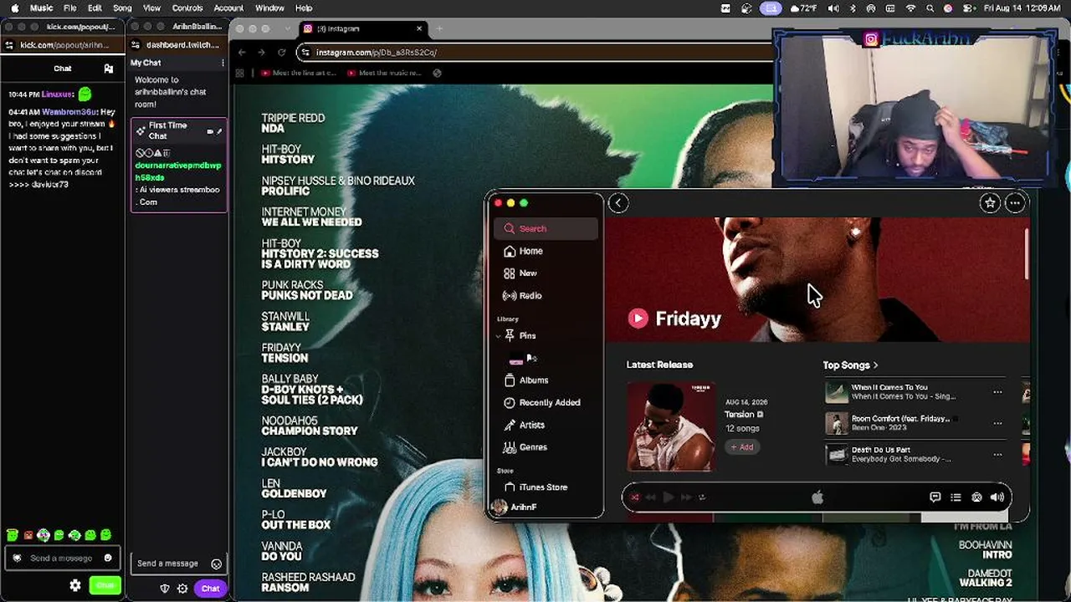Viewport: 1071px width, 602px height.
Task: Open the Account menu
Action: (228, 8)
